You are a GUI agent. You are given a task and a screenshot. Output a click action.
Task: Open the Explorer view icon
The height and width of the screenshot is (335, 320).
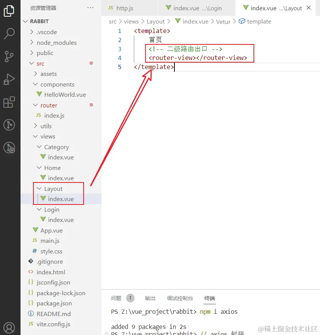9,11
